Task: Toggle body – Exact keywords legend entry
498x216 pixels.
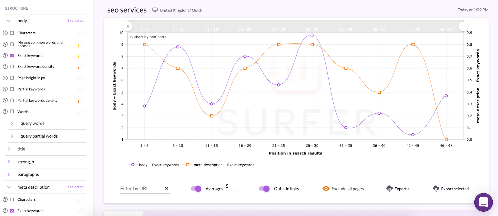Action: coord(153,165)
